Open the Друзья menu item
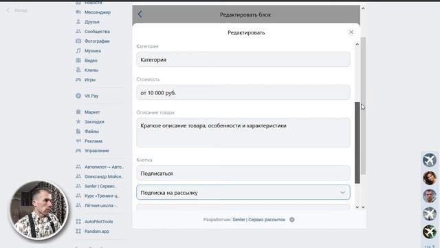This screenshot has width=440, height=248. (x=92, y=21)
